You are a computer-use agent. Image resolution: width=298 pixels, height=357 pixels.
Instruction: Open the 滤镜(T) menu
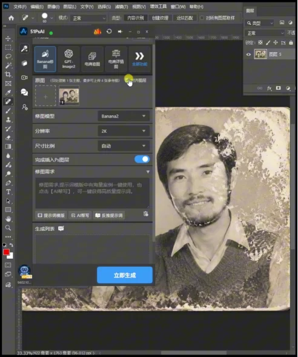click(122, 7)
